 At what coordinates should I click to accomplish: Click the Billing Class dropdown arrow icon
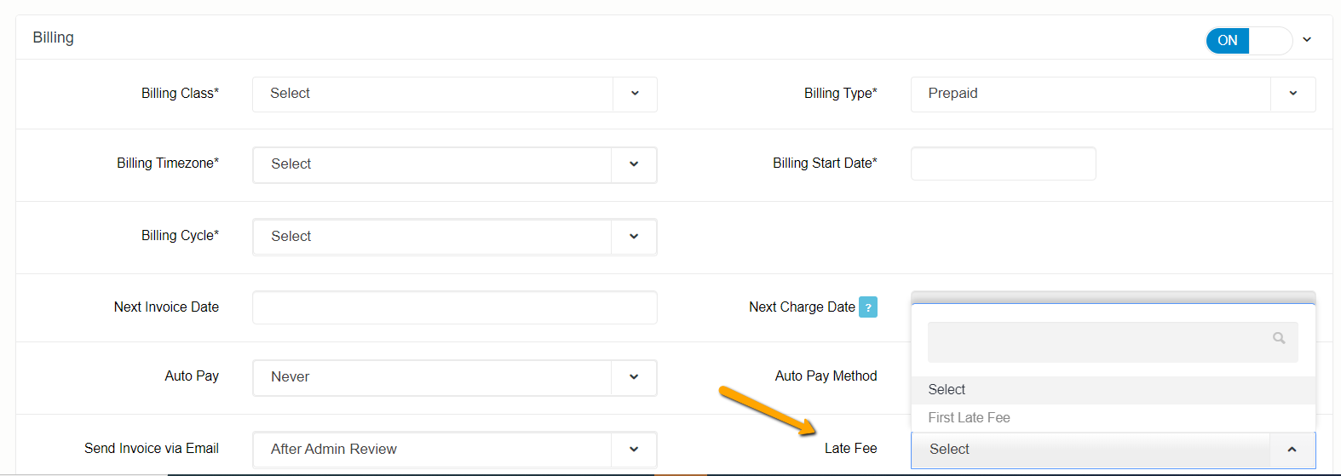pyautogui.click(x=635, y=94)
